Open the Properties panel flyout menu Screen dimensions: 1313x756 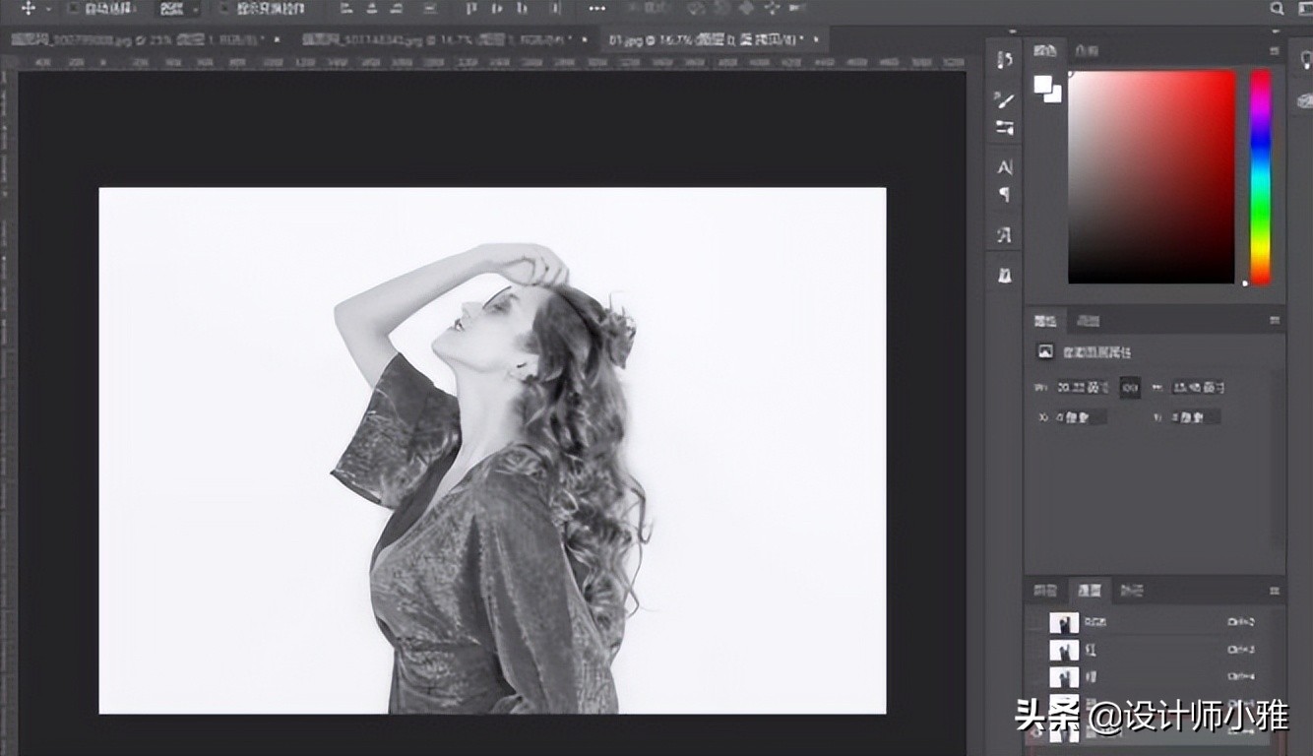(x=1276, y=320)
